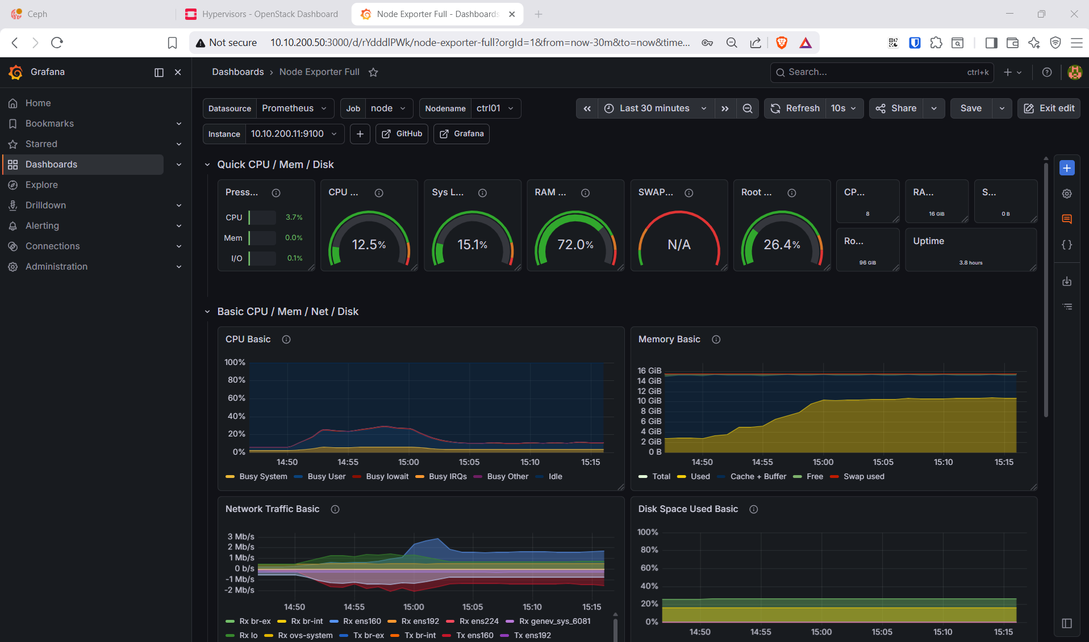Click the Exit edit button
The height and width of the screenshot is (642, 1089).
point(1049,108)
